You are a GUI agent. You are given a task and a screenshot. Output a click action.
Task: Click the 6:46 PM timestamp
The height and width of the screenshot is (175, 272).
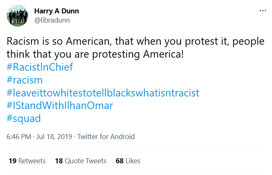tap(19, 137)
